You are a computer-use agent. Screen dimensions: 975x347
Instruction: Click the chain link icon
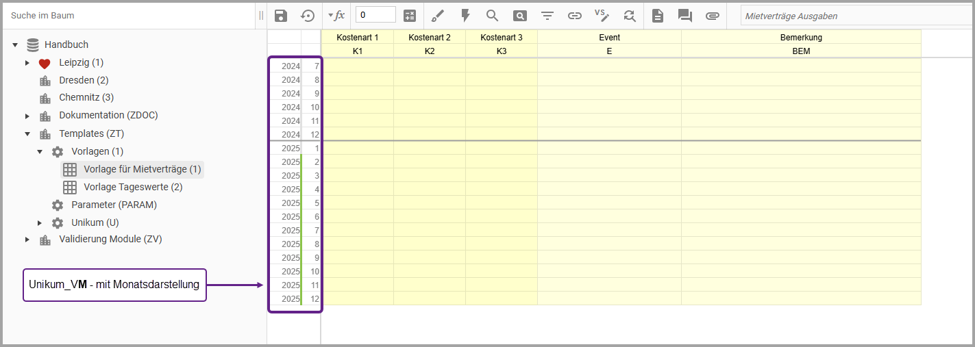574,16
